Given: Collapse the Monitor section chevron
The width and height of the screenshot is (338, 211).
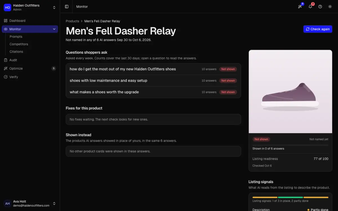Looking at the screenshot, I should click(54, 29).
